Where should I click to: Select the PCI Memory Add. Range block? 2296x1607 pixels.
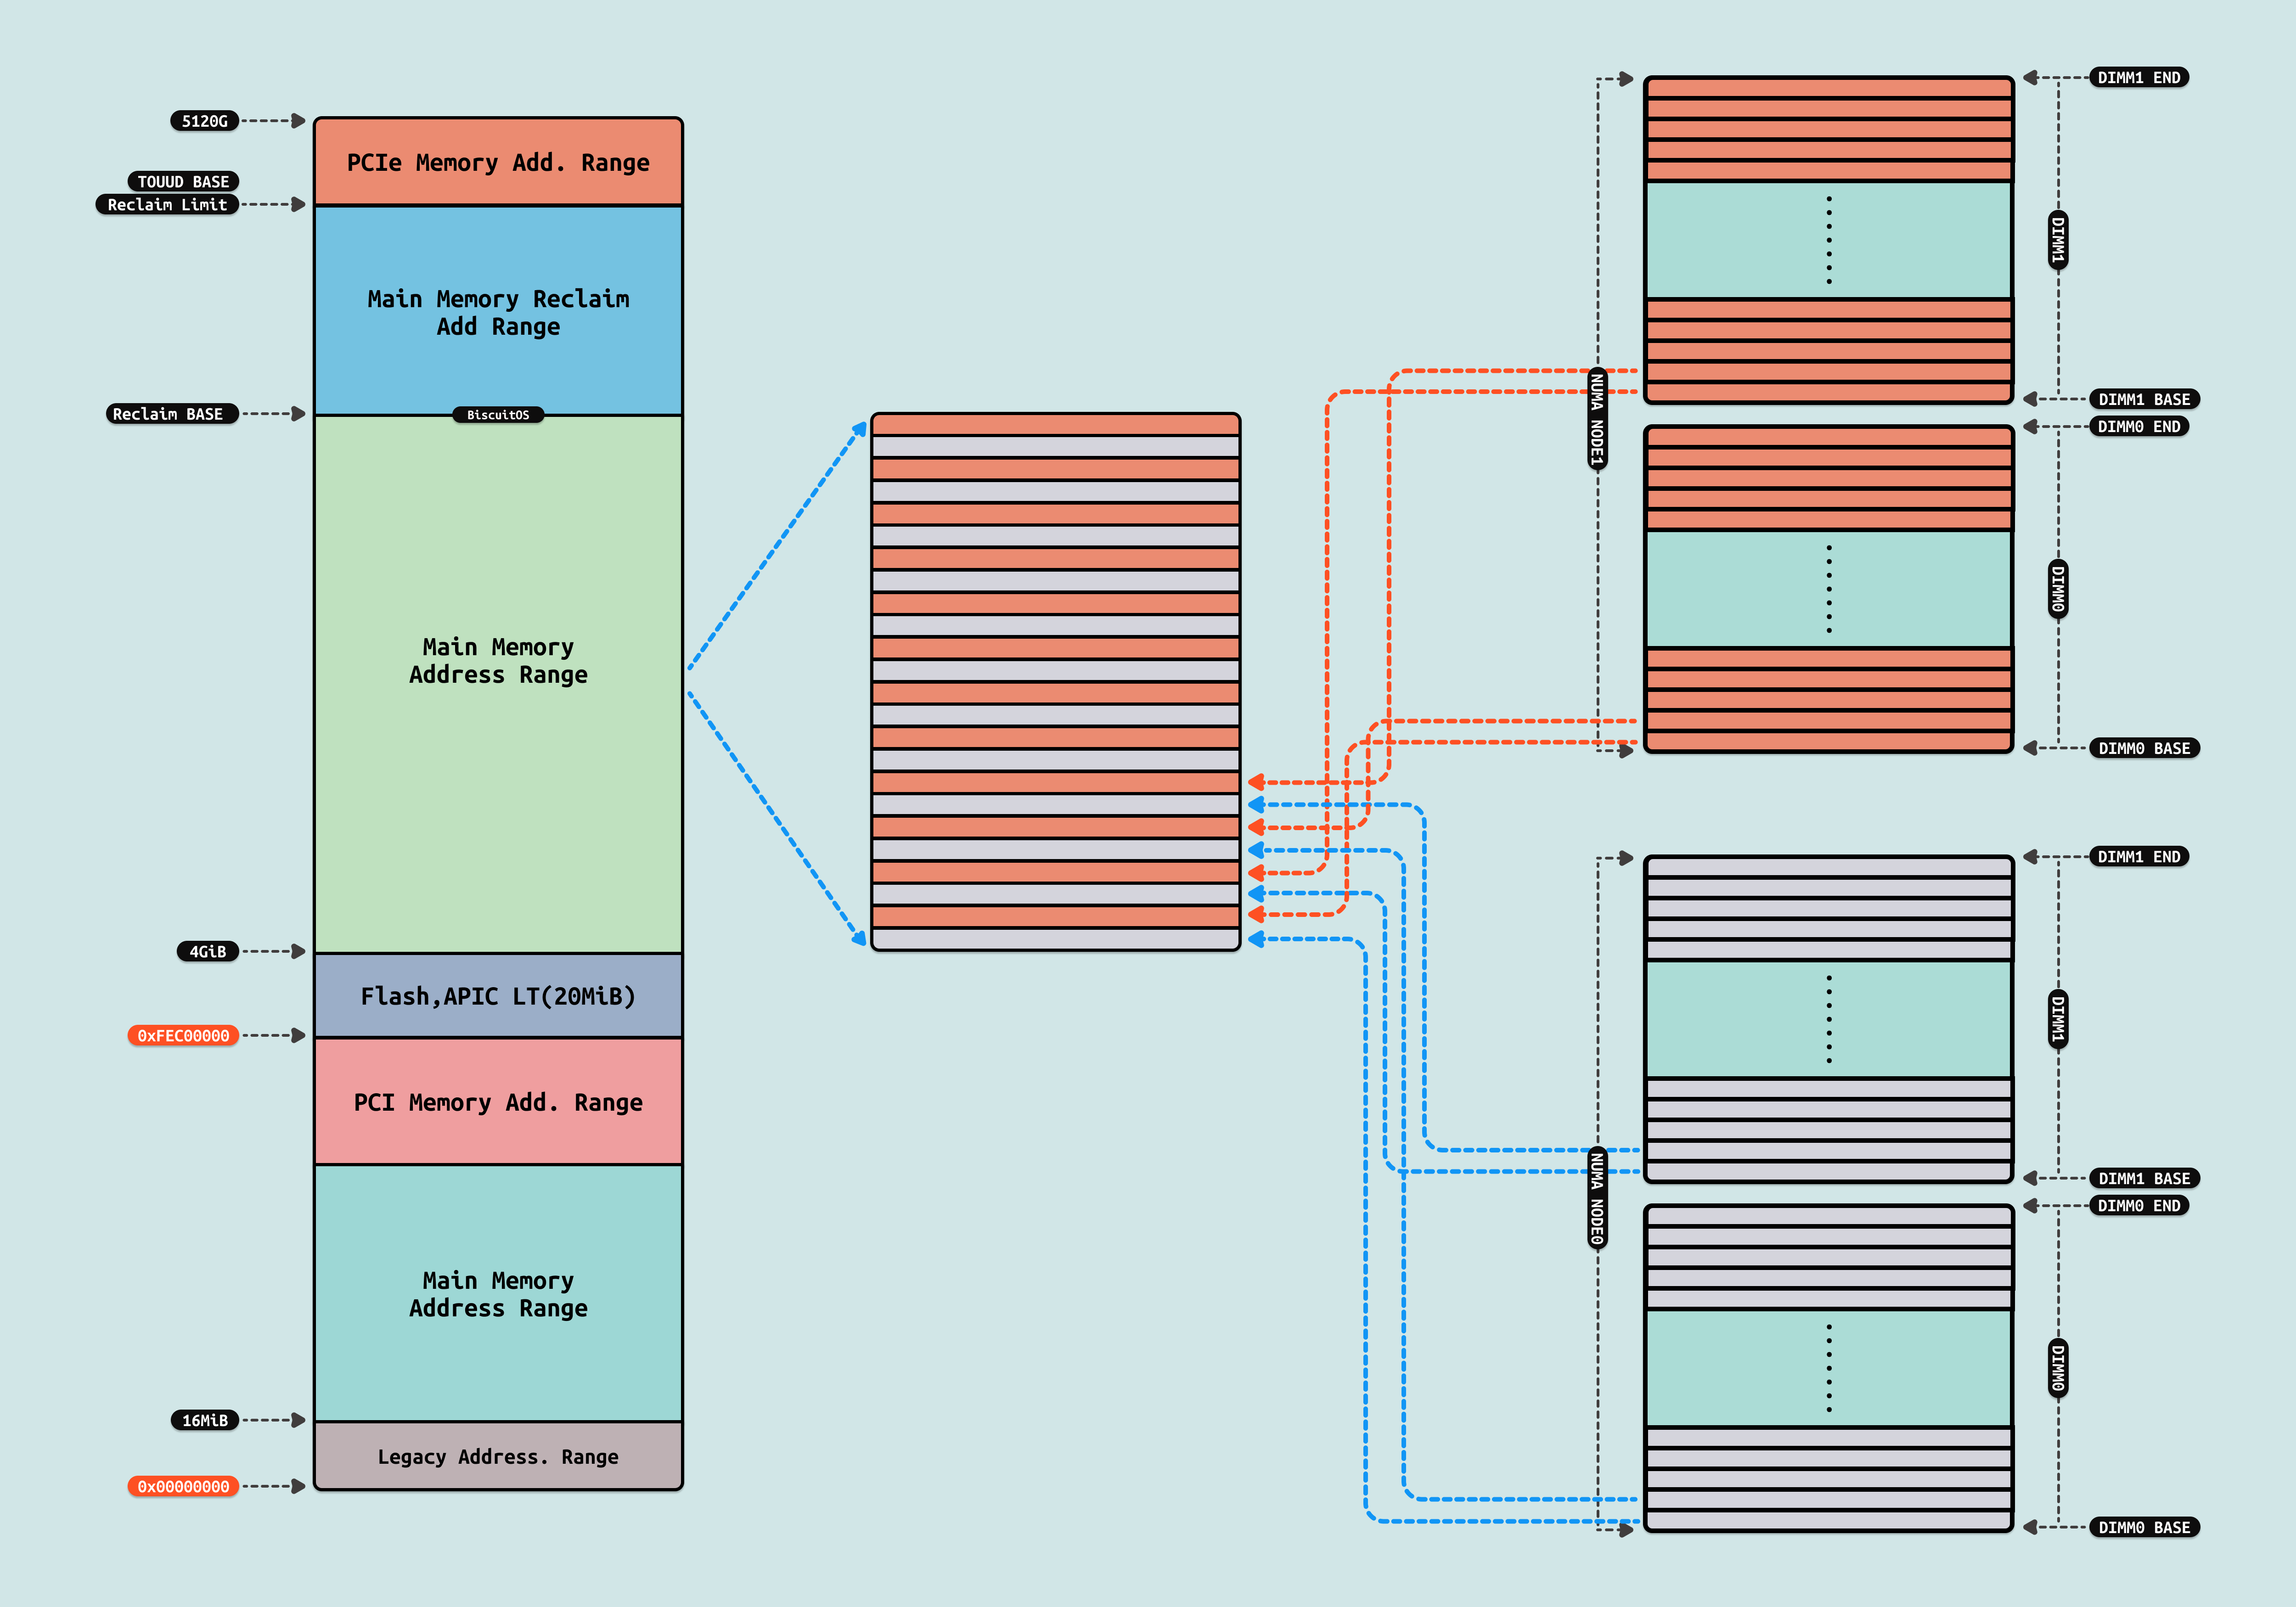[x=498, y=1102]
